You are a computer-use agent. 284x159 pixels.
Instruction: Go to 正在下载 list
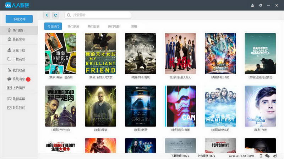(19, 50)
